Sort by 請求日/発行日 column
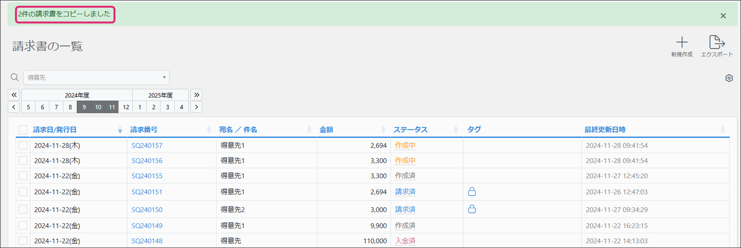741x248 pixels. coord(55,130)
